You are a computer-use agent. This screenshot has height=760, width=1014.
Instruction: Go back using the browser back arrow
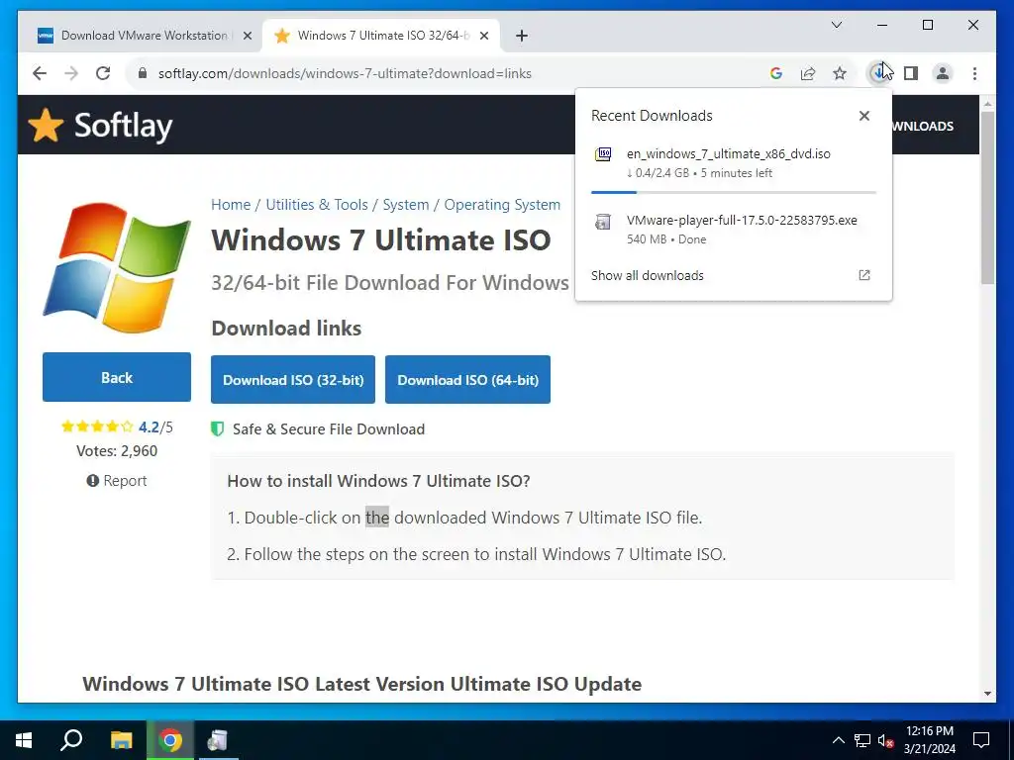pos(40,73)
